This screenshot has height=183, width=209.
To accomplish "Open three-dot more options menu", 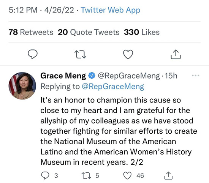I will (196, 76).
